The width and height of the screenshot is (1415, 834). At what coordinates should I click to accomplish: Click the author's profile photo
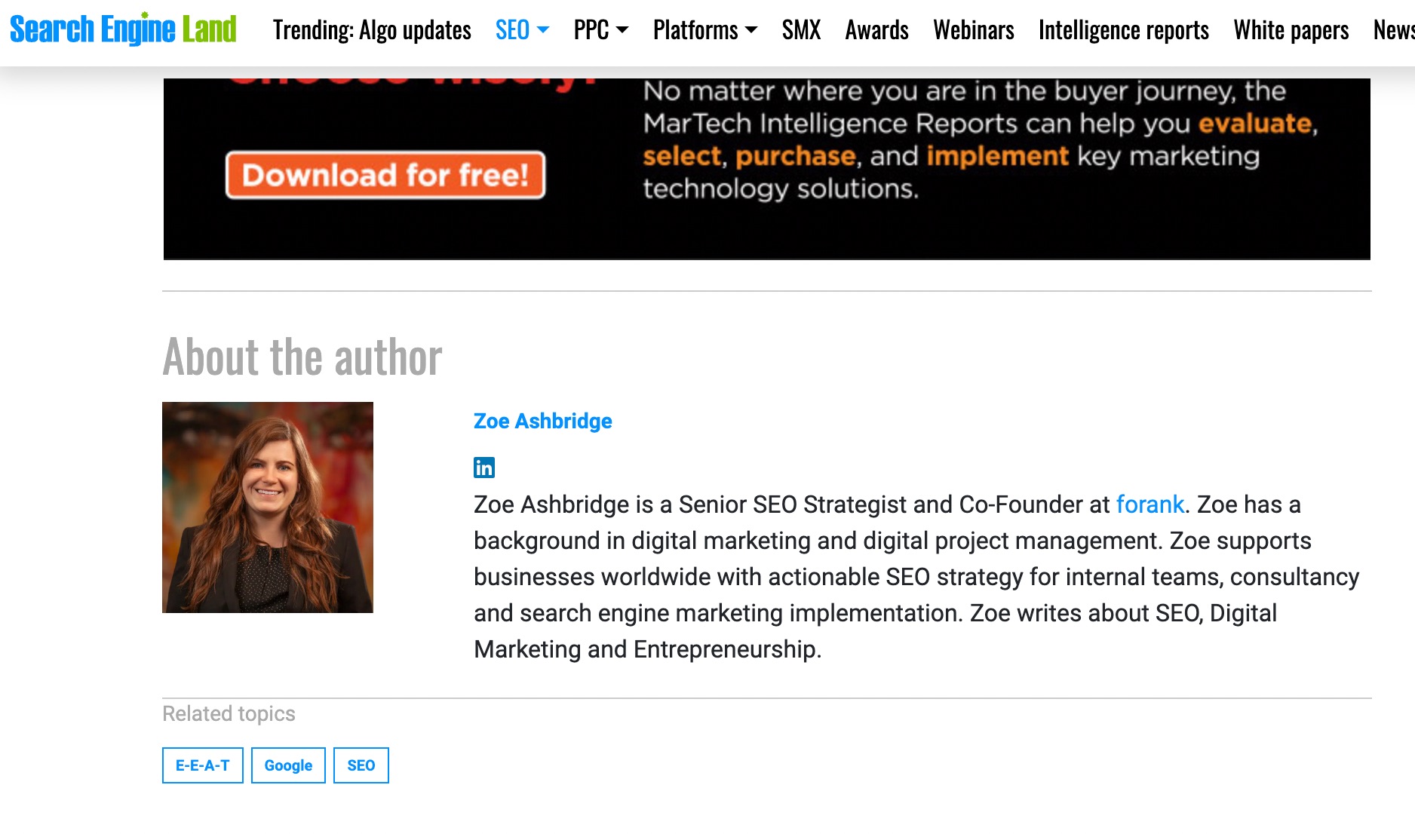tap(268, 507)
